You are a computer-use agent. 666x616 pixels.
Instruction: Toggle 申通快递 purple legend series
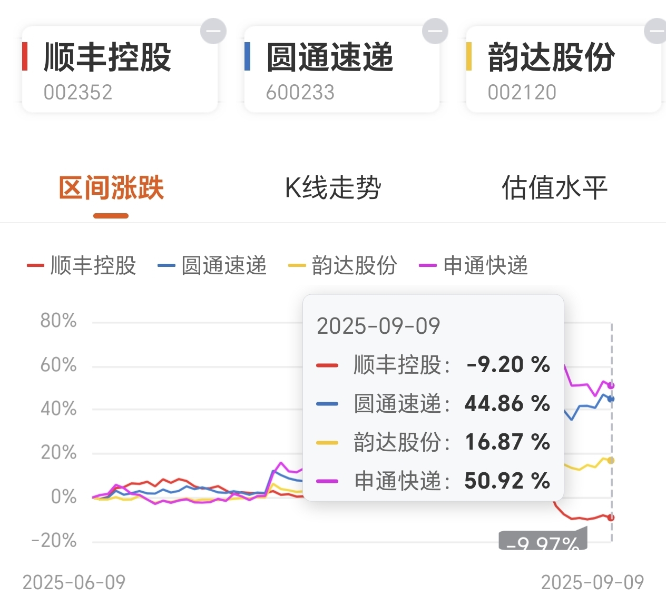pyautogui.click(x=474, y=265)
